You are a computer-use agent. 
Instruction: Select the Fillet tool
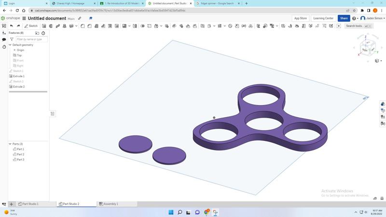pos(83,26)
